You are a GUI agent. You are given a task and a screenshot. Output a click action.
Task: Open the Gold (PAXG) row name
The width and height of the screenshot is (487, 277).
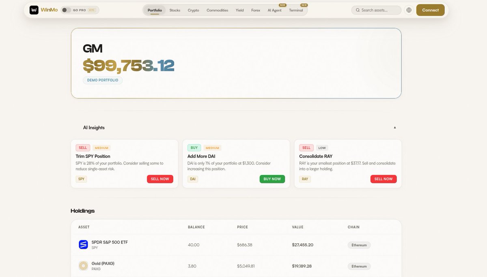point(103,264)
